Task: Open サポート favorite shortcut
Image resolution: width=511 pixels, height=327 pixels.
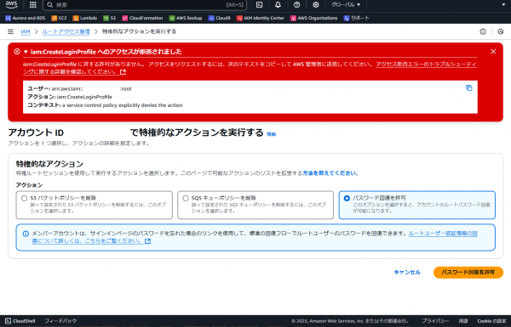Action: point(356,18)
